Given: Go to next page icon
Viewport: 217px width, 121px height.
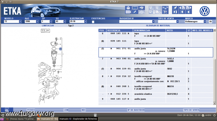Looking at the screenshot, I should coord(189,8).
